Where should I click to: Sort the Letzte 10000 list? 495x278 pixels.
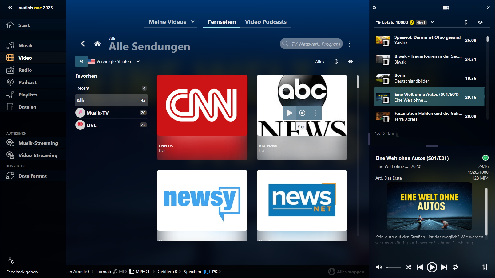pos(466,22)
